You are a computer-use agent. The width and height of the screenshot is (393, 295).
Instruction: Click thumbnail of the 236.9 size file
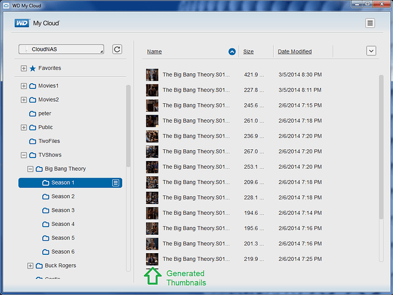pyautogui.click(x=152, y=136)
